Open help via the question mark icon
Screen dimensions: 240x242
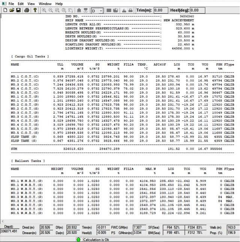click(x=35, y=10)
